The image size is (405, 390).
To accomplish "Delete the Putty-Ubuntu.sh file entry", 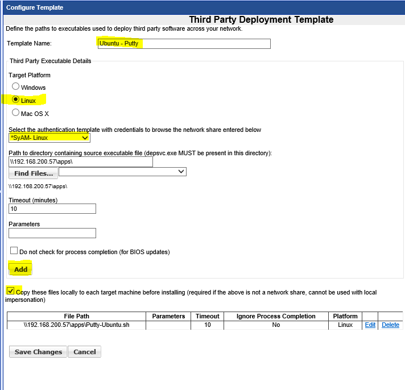I will tap(390, 325).
